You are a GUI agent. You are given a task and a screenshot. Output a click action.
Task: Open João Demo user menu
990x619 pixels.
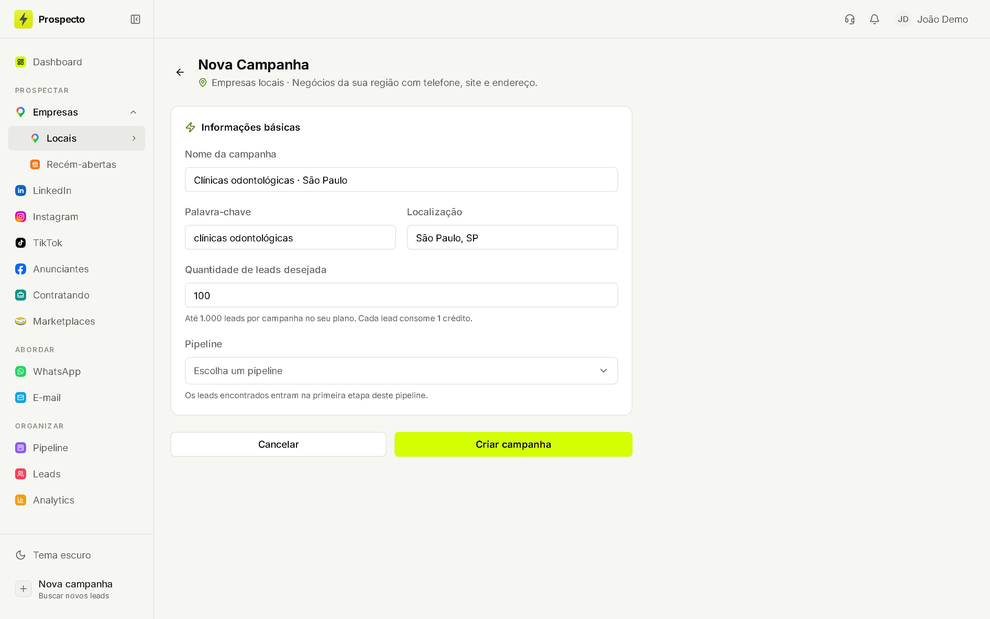point(932,19)
